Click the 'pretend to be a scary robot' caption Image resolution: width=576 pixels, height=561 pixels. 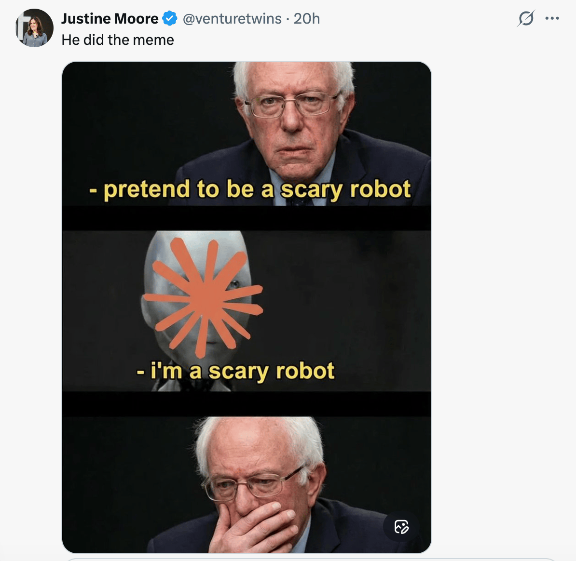point(250,190)
